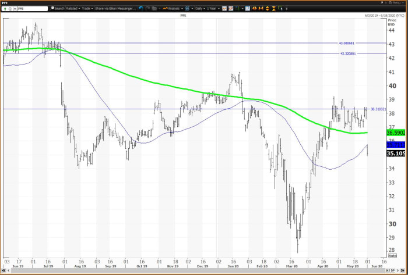The width and height of the screenshot is (408, 275).
Task: Click the 40 price level on axis
Action: tap(392, 86)
